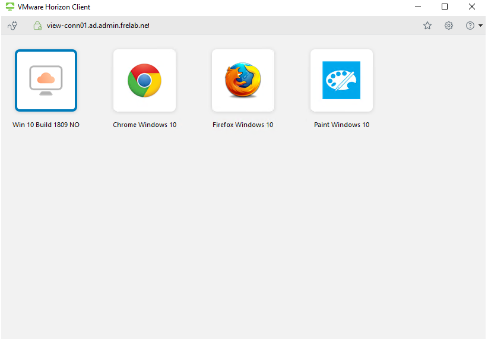Click the "VMware Horizon Client" window title text
Image resolution: width=488 pixels, height=342 pixels.
pyautogui.click(x=54, y=7)
